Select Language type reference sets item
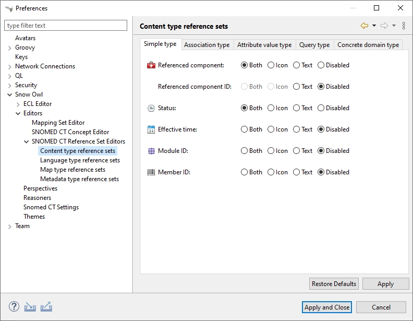Image resolution: width=413 pixels, height=321 pixels. point(80,160)
